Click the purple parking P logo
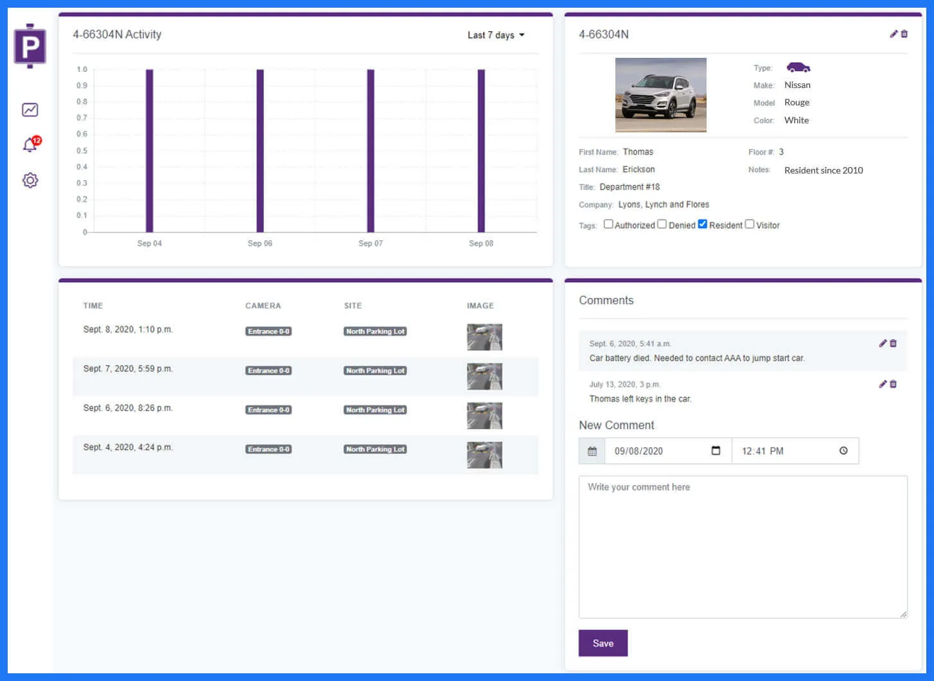The image size is (934, 681). coord(30,46)
